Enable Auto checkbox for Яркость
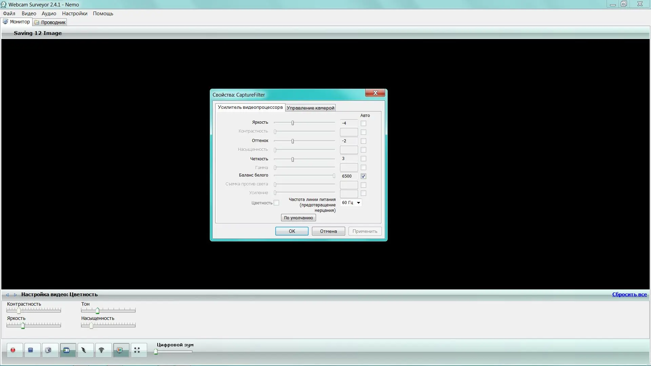651x366 pixels. click(x=363, y=123)
